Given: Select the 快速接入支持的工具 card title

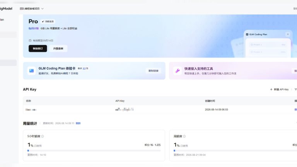Looking at the screenshot, I should [198, 69].
